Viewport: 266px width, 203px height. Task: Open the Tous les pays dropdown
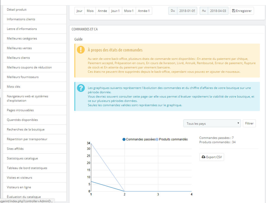tap(212, 123)
